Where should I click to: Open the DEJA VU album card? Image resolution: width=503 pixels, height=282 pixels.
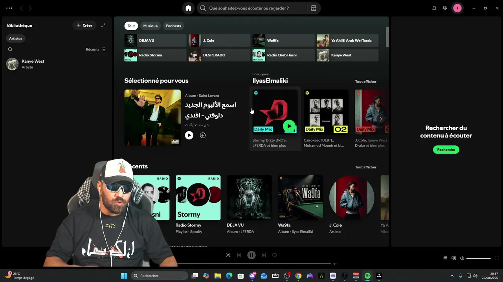(249, 204)
